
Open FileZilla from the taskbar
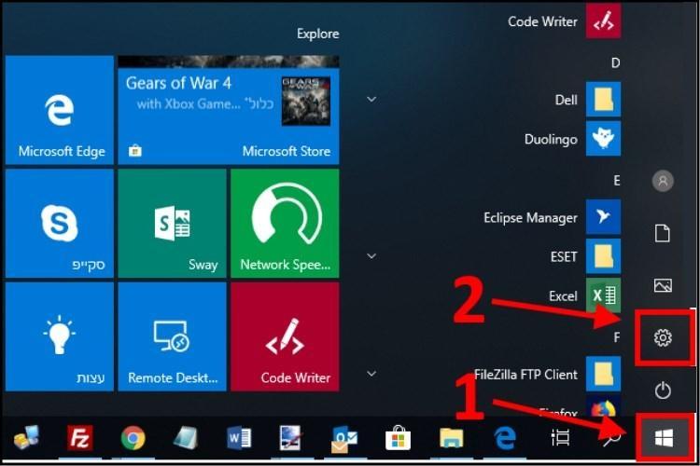point(80,437)
